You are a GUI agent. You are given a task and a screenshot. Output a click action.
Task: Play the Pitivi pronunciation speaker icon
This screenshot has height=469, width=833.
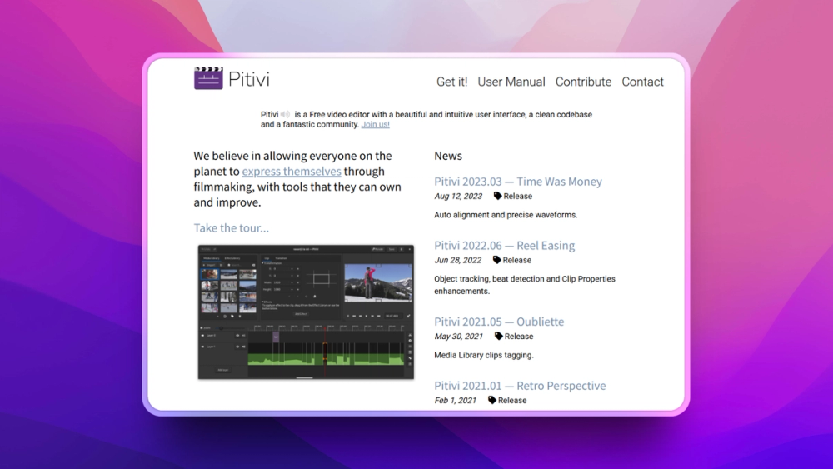(285, 114)
